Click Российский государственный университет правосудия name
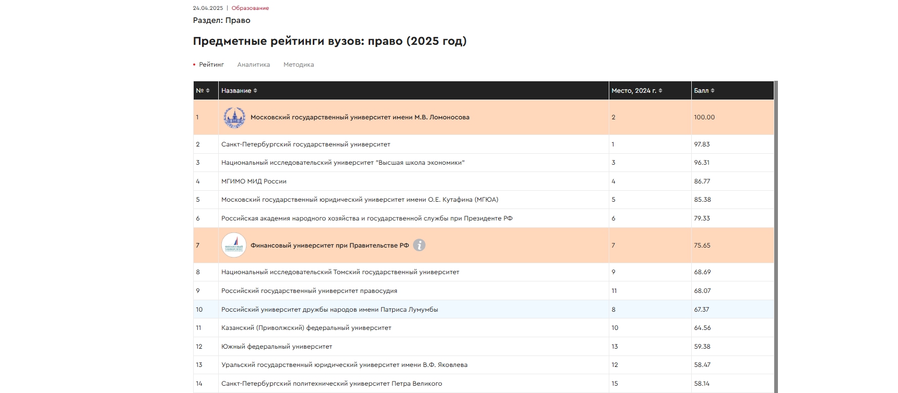The height and width of the screenshot is (393, 898). [x=309, y=291]
